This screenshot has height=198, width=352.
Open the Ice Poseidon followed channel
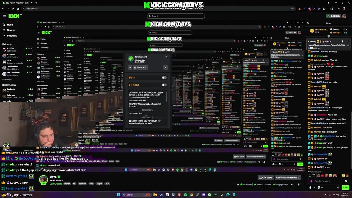pos(18,74)
